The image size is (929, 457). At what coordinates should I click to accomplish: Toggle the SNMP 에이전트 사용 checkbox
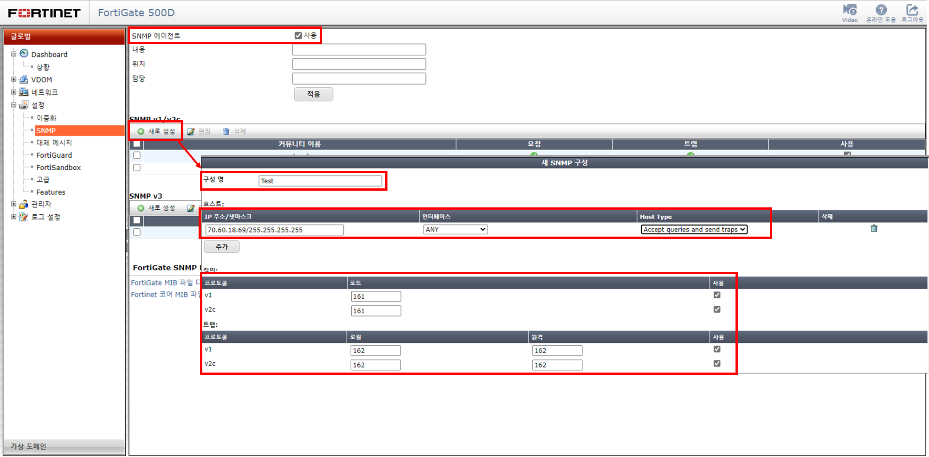298,35
